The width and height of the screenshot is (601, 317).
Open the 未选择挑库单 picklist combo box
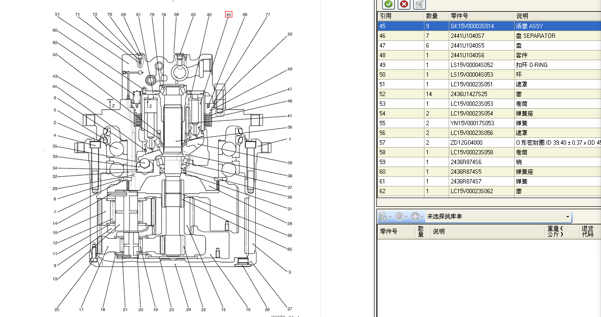pos(498,217)
